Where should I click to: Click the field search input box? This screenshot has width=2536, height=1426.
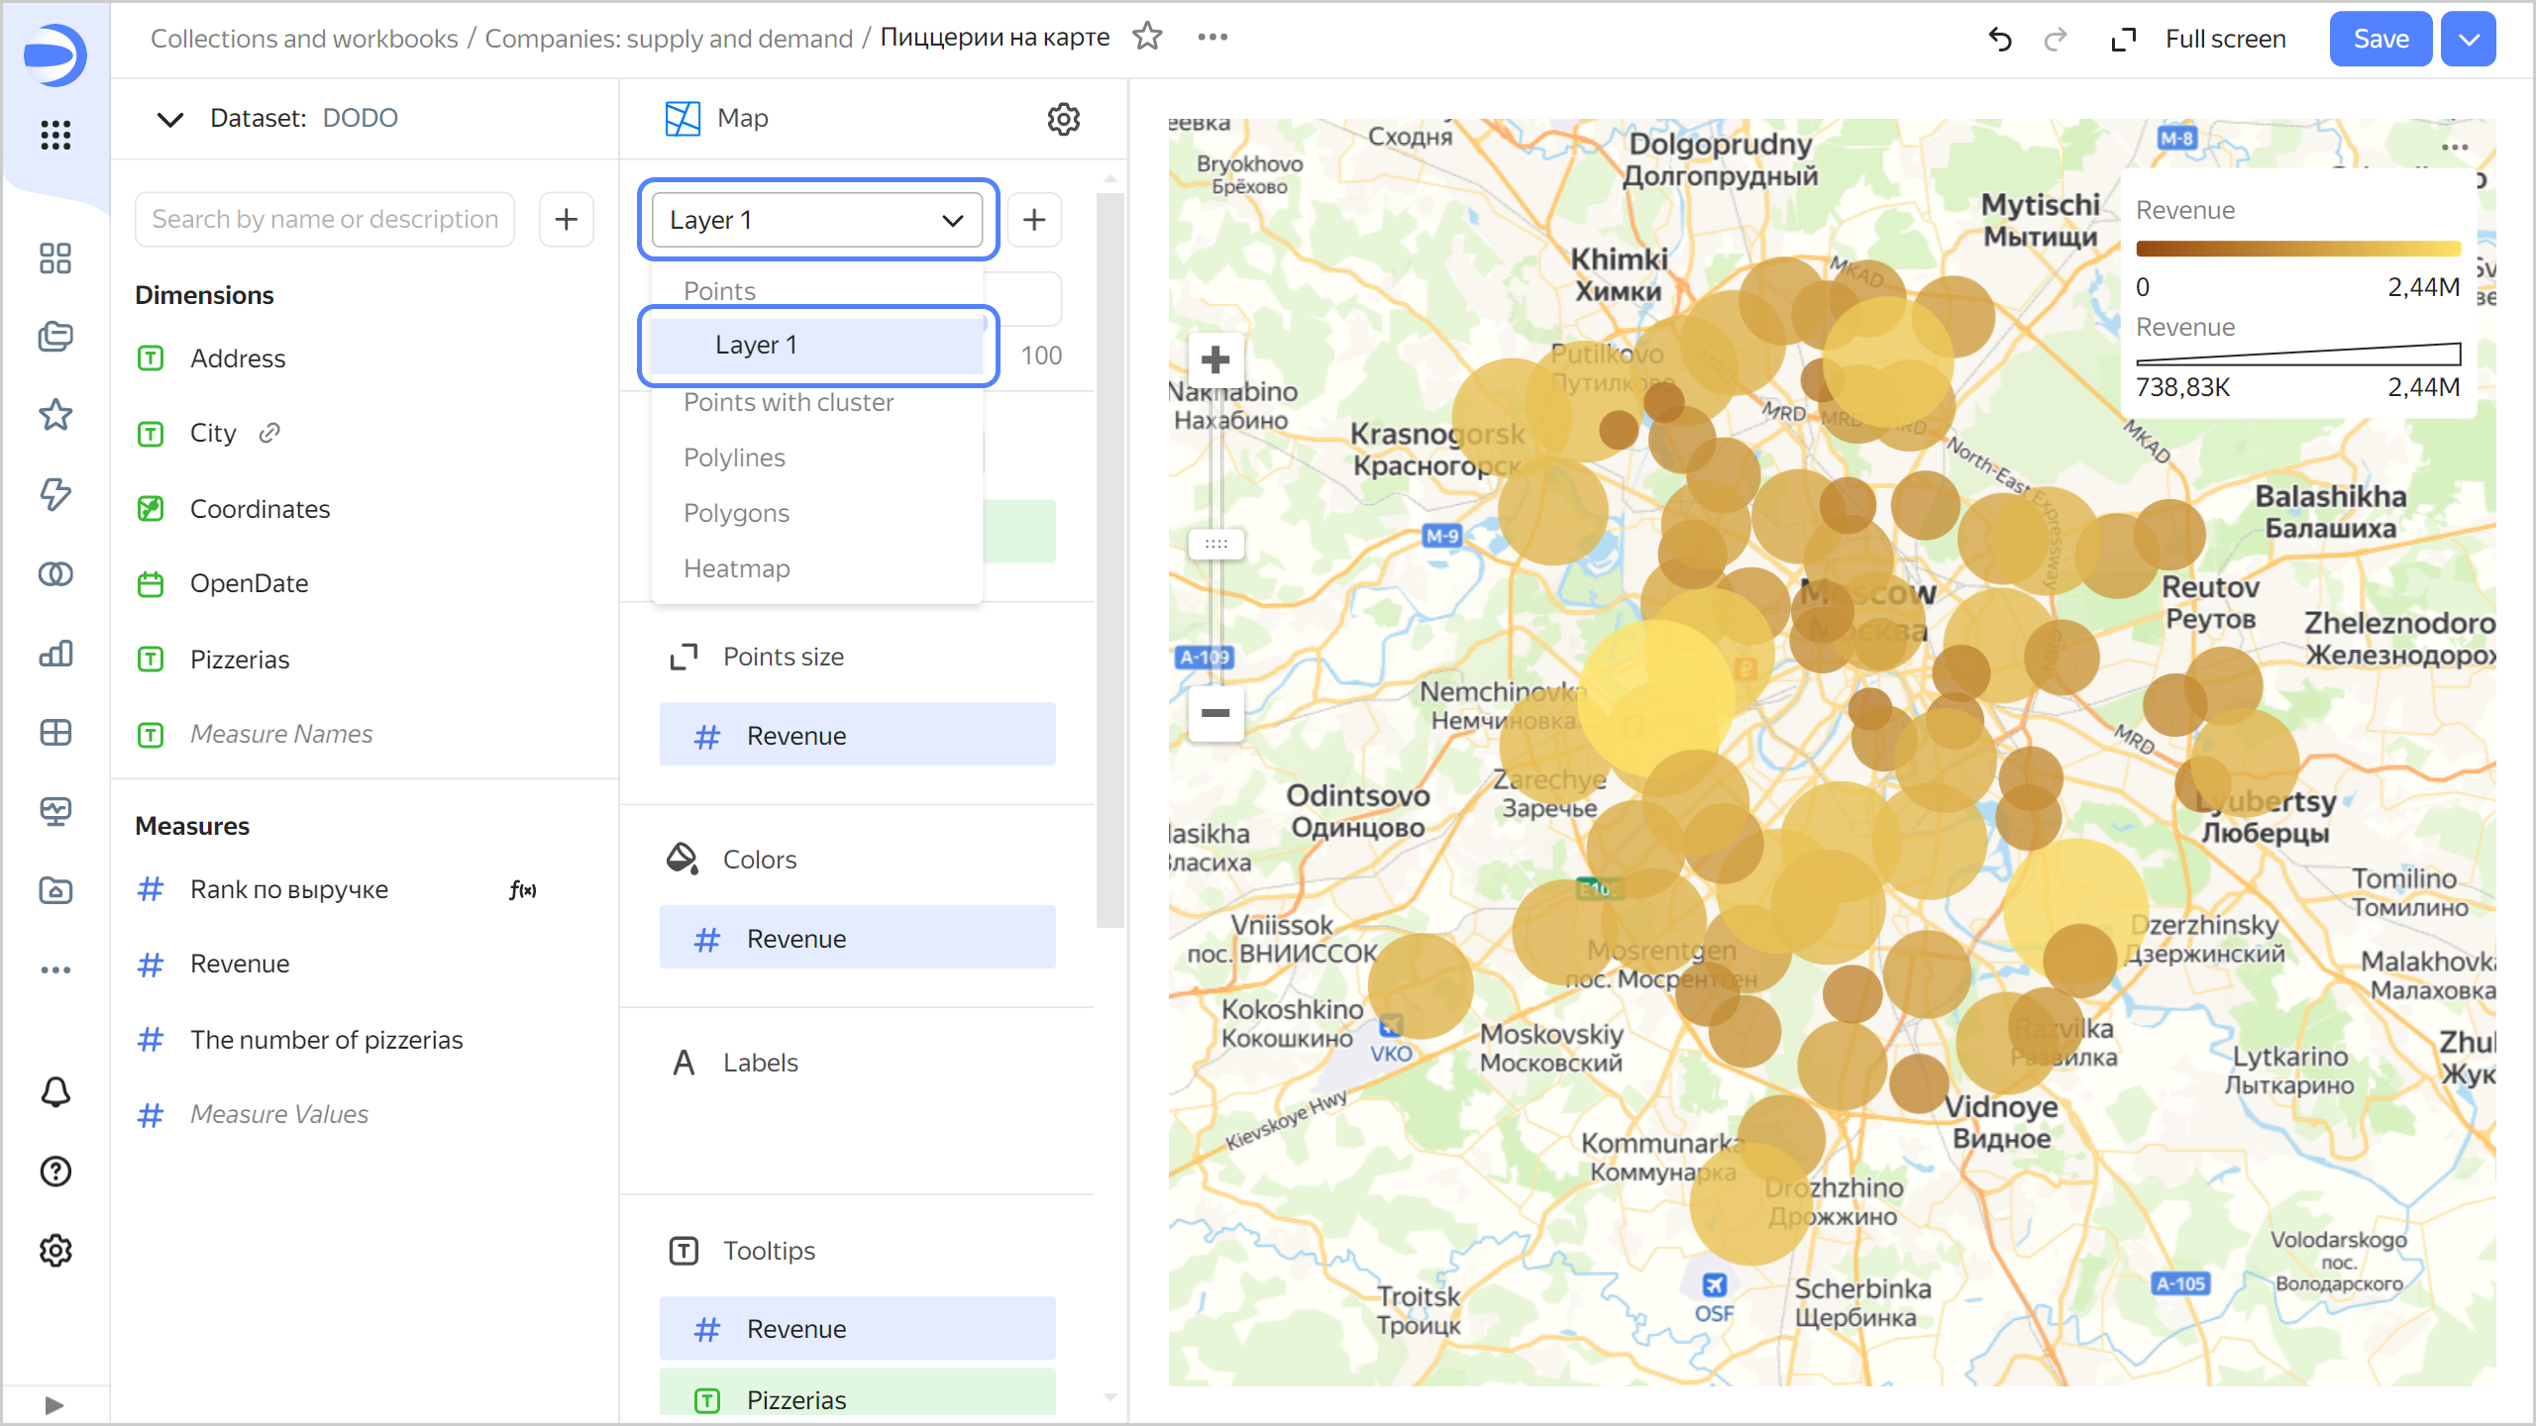point(325,219)
